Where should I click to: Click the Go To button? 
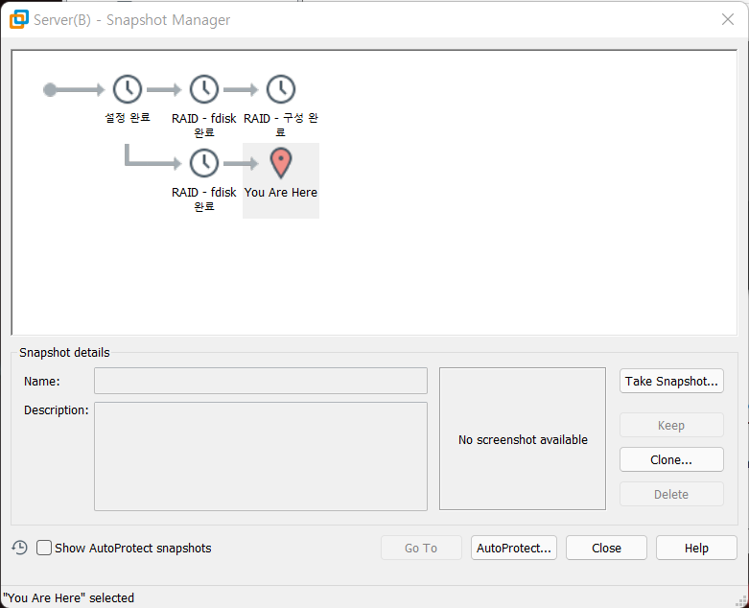point(421,548)
